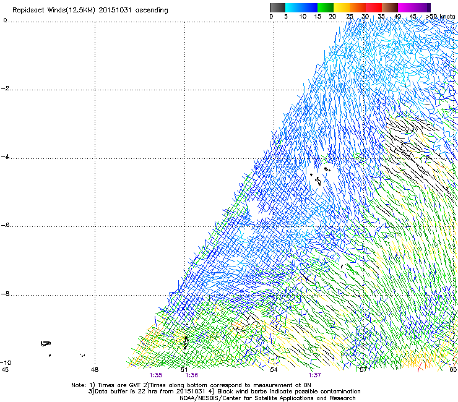
Task: Click the gray 0-5 knots color swatch
Action: (277, 7)
